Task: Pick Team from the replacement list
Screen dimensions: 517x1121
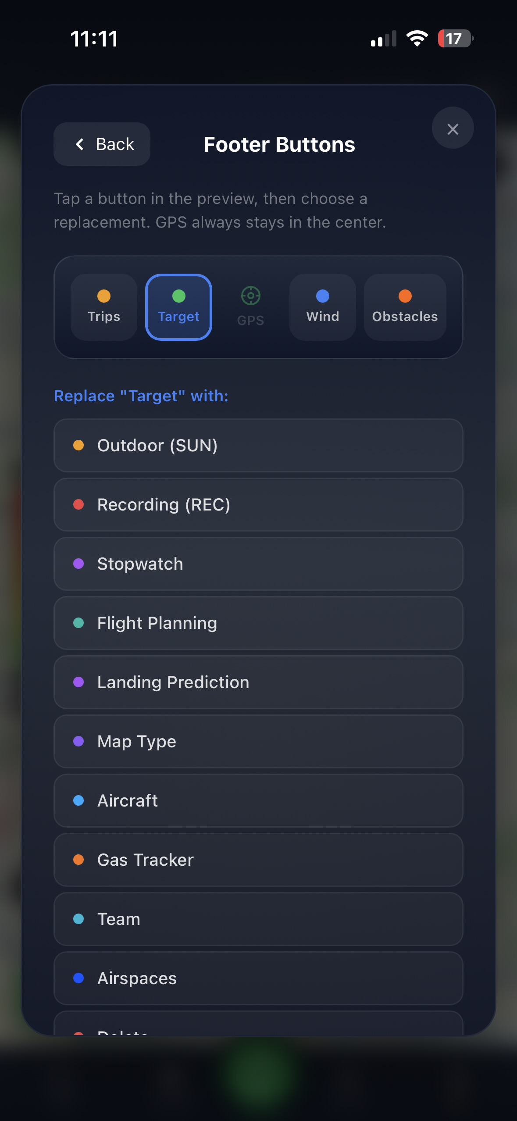Action: [x=258, y=919]
